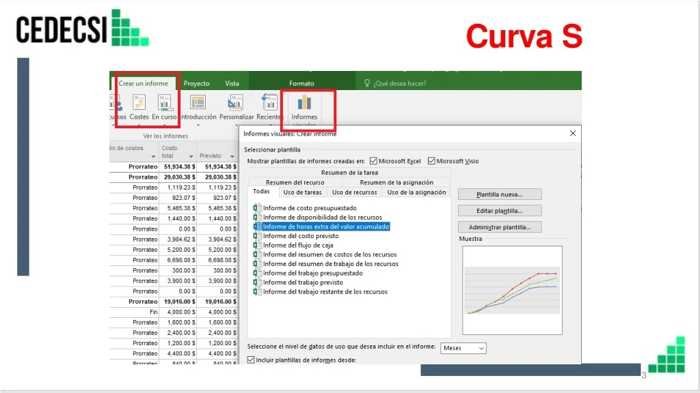Viewport: 700px width, 393px height.
Task: Select Informe del resumen de costos de los recursos
Action: click(329, 254)
